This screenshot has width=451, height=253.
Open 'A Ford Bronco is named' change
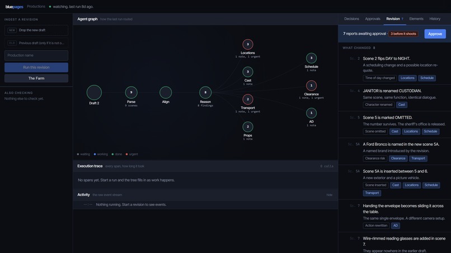401,145
